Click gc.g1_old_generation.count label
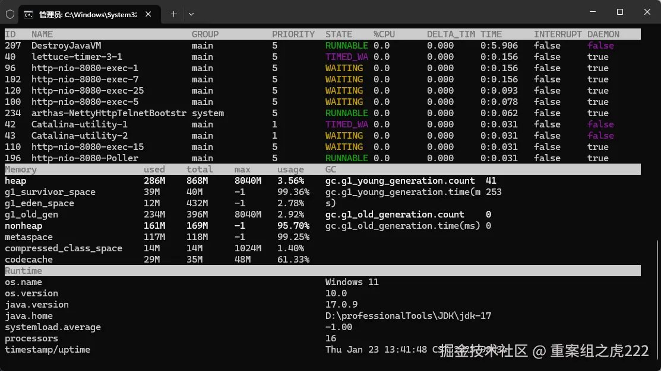This screenshot has height=371, width=661. click(394, 215)
